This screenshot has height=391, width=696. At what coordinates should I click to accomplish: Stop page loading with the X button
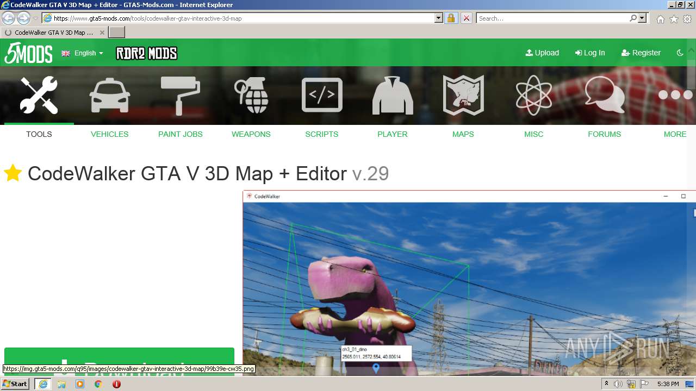point(466,18)
